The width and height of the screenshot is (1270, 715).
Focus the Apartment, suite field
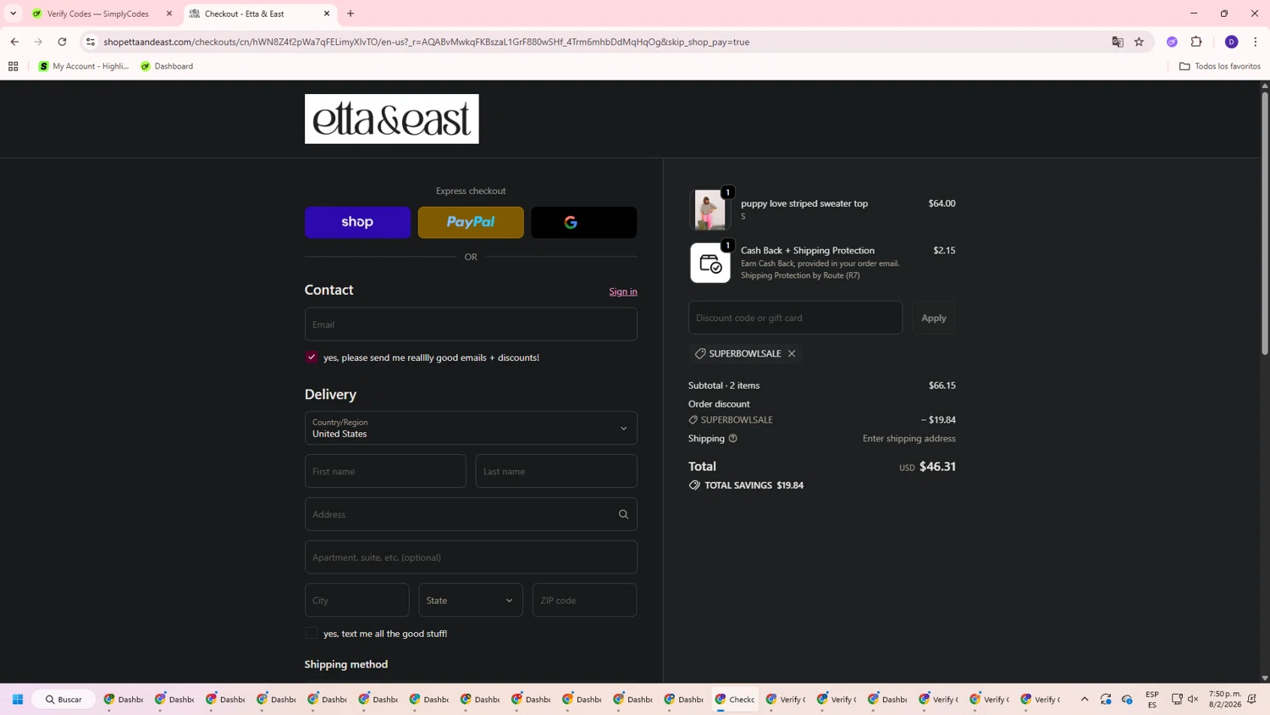[471, 557]
